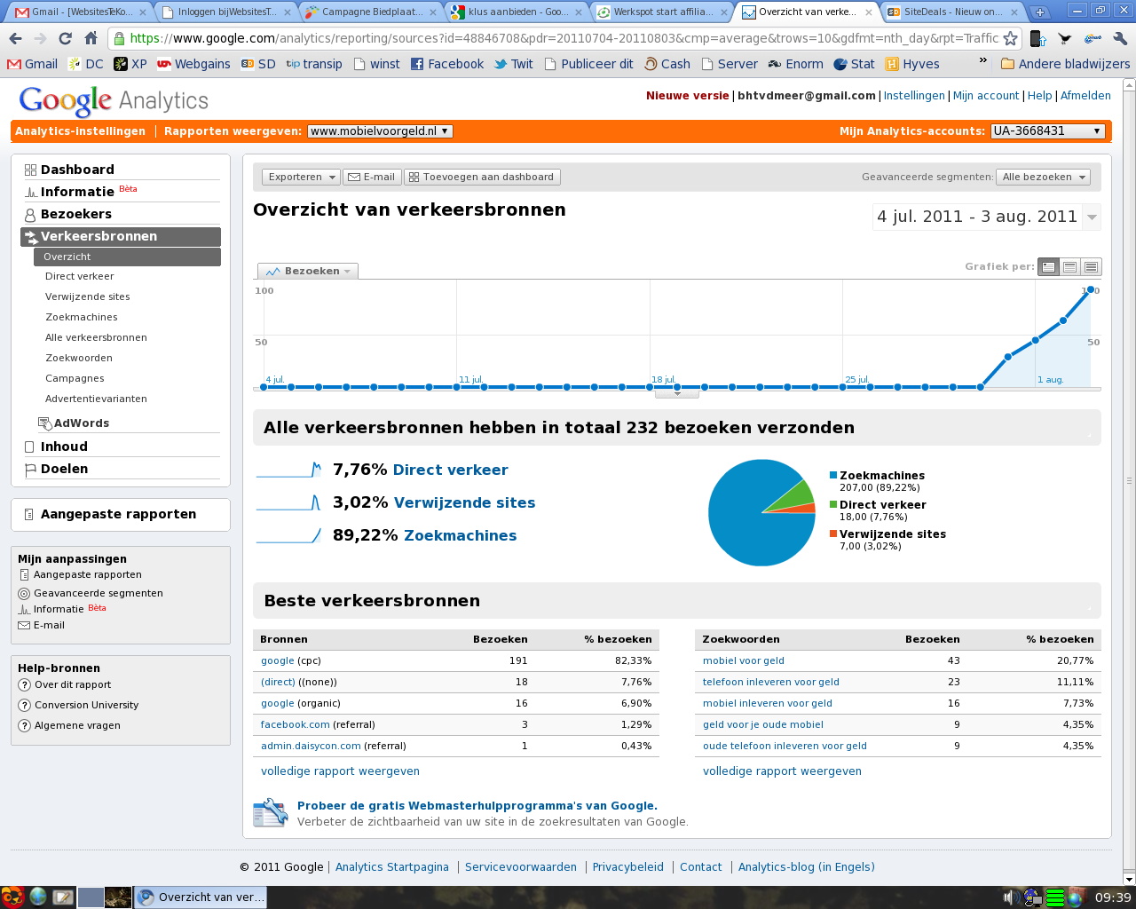Open the Direct verkeer link
This screenshot has width=1136, height=909.
click(x=451, y=470)
